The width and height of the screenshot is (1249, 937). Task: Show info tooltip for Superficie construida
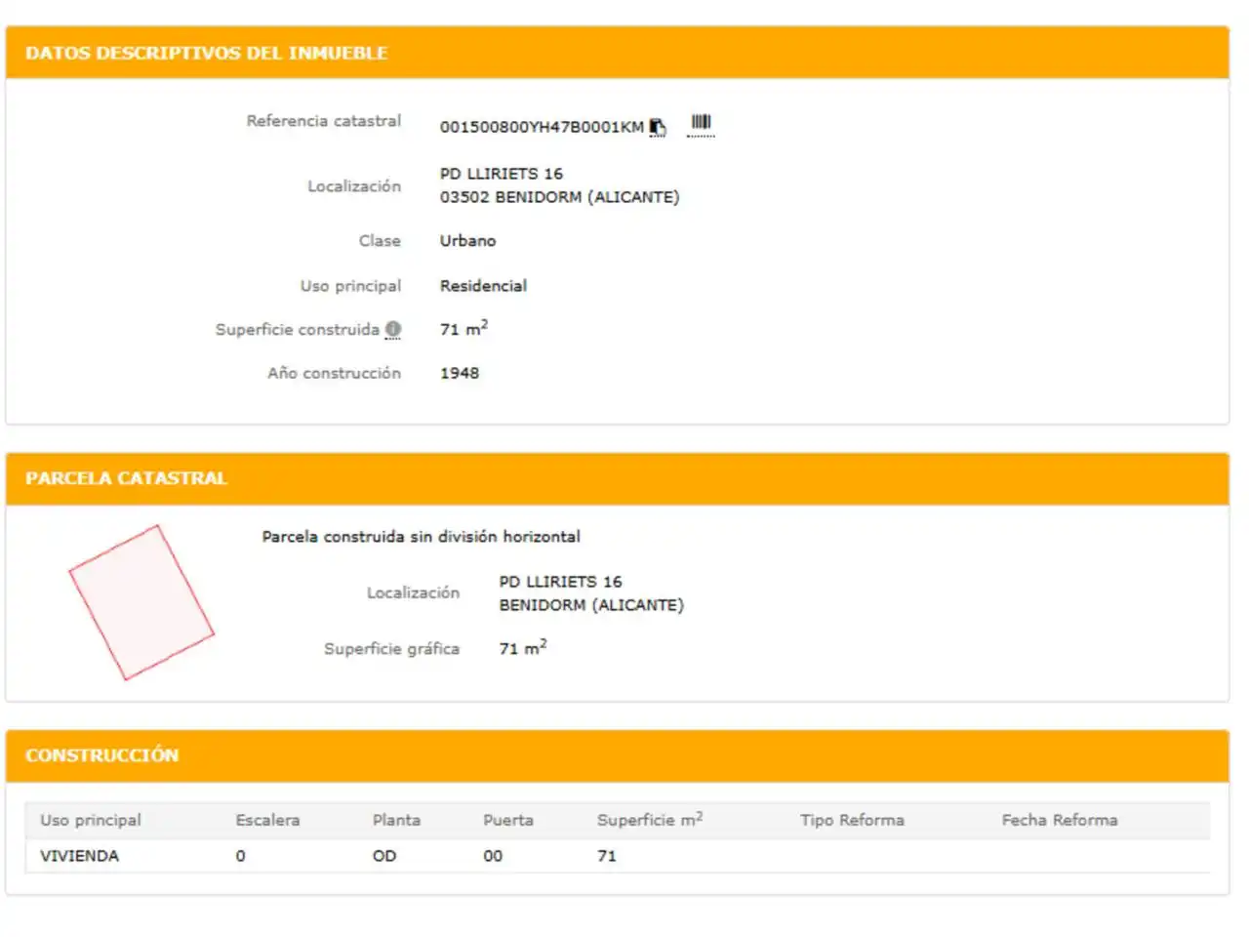point(393,330)
